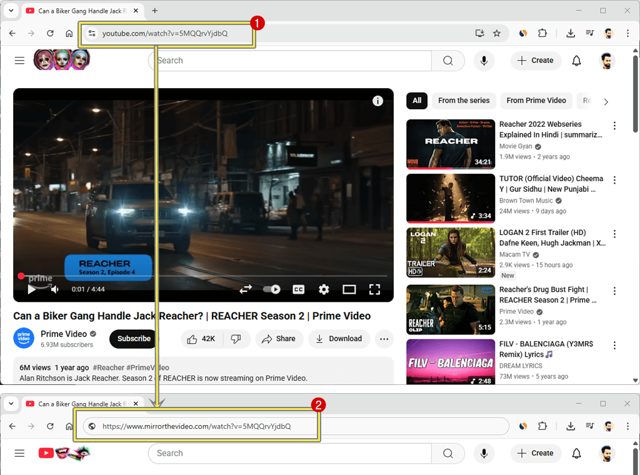Open notifications bell in the top YouTube page
Viewport: 640px width, 475px height.
click(x=576, y=61)
